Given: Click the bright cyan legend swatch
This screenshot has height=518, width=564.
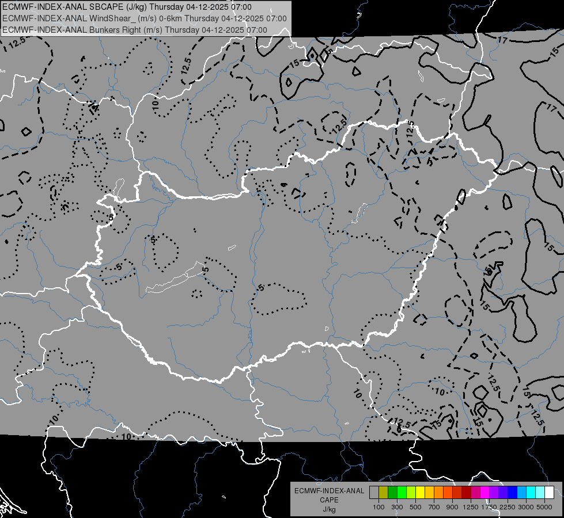Looking at the screenshot, I should tap(531, 493).
